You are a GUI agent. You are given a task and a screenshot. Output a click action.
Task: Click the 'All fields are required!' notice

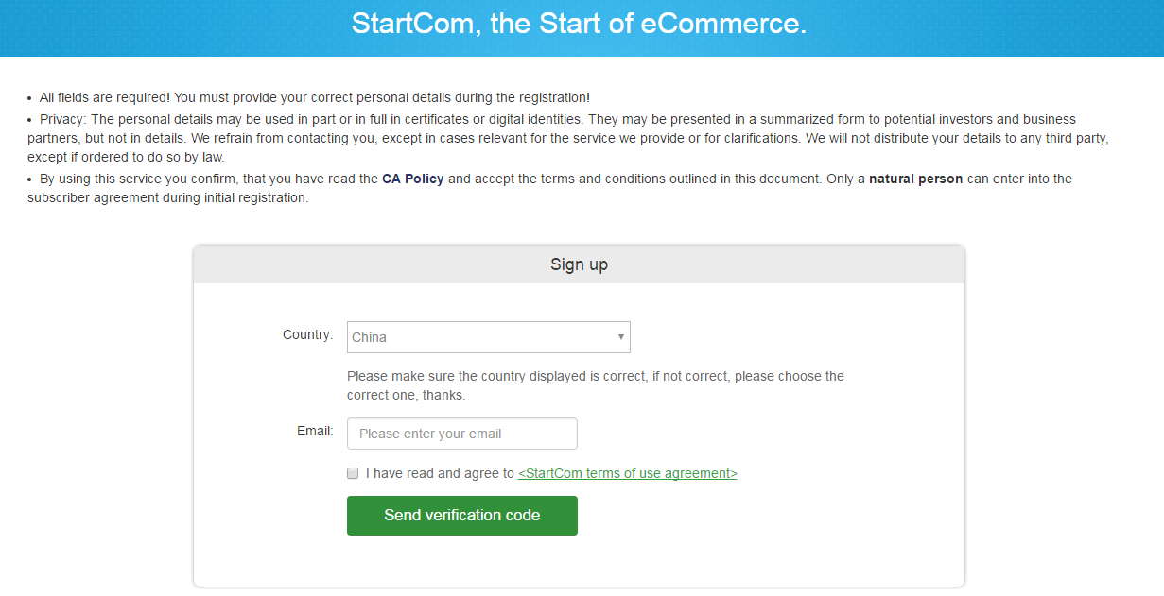pyautogui.click(x=105, y=97)
